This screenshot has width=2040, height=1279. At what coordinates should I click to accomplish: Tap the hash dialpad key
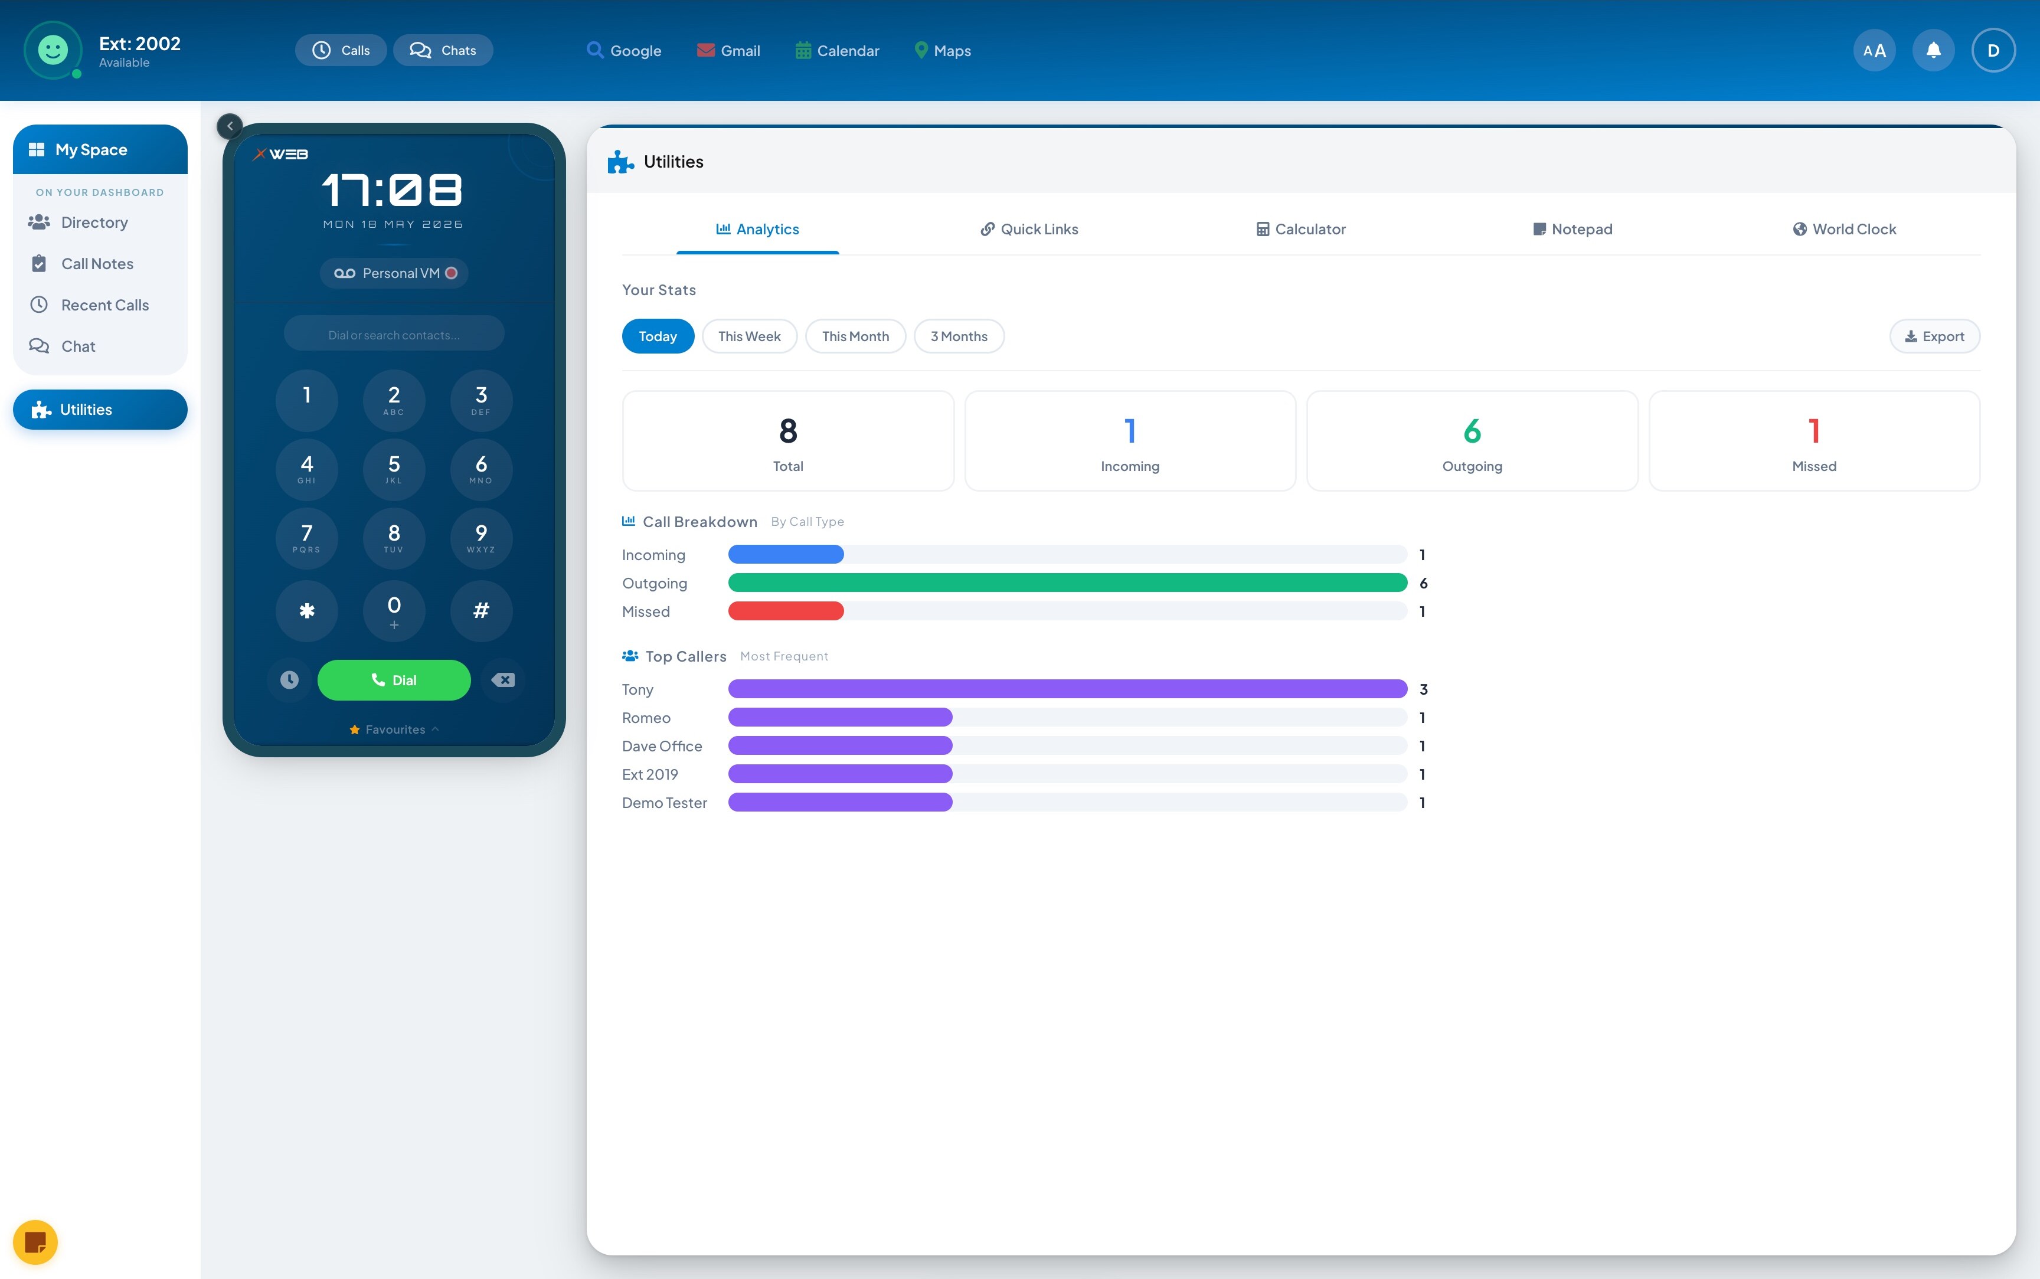[481, 611]
